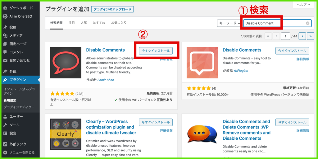Open Disable Comments title by rbPlugins

click(x=242, y=50)
